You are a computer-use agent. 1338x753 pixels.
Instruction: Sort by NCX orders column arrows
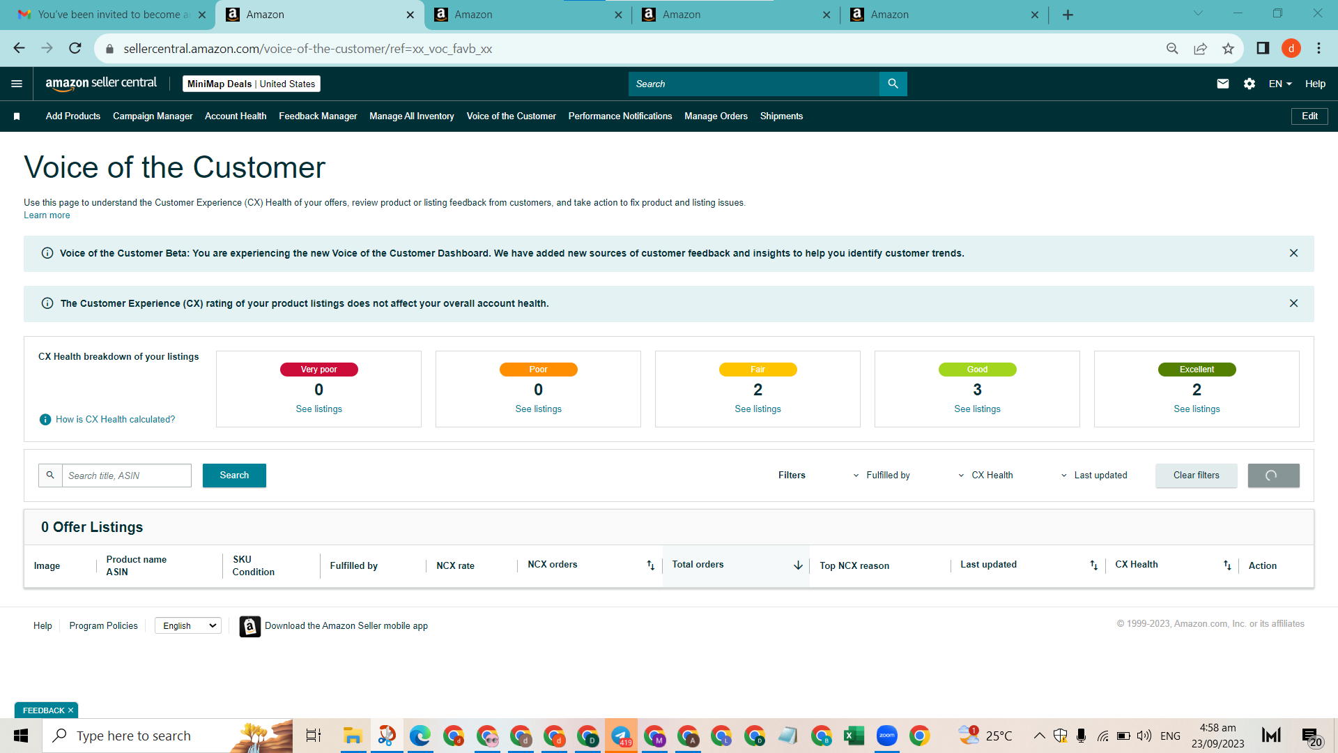pos(650,565)
